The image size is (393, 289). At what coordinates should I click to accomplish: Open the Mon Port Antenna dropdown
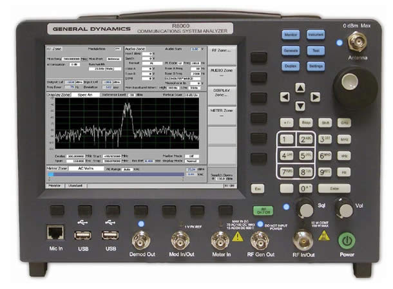[x=114, y=59]
